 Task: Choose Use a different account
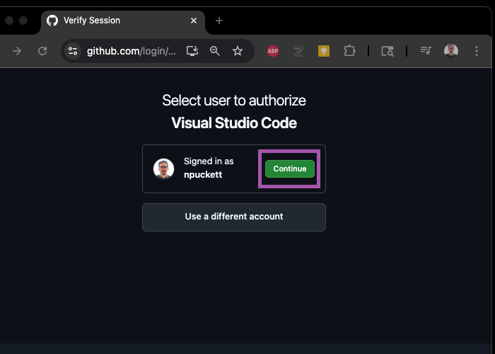[233, 217]
